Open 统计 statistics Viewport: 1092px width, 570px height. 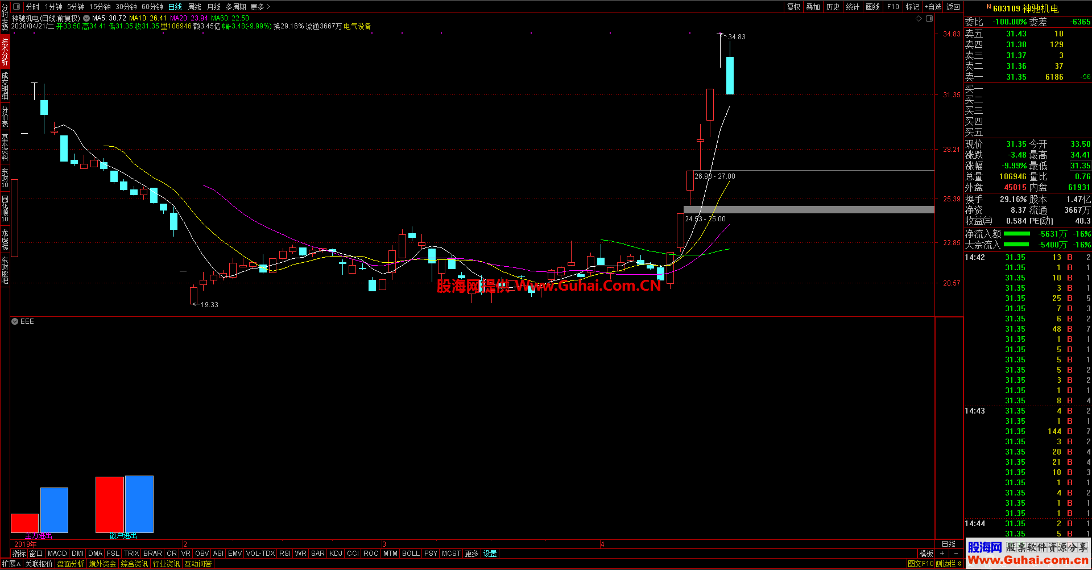[853, 7]
